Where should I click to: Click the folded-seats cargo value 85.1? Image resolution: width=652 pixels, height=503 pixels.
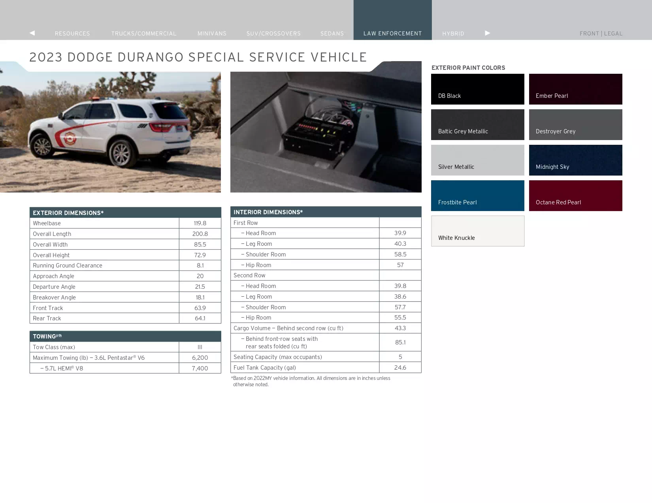coord(400,342)
